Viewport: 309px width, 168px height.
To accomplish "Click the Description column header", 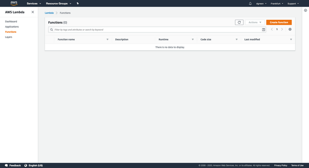I will point(122,39).
